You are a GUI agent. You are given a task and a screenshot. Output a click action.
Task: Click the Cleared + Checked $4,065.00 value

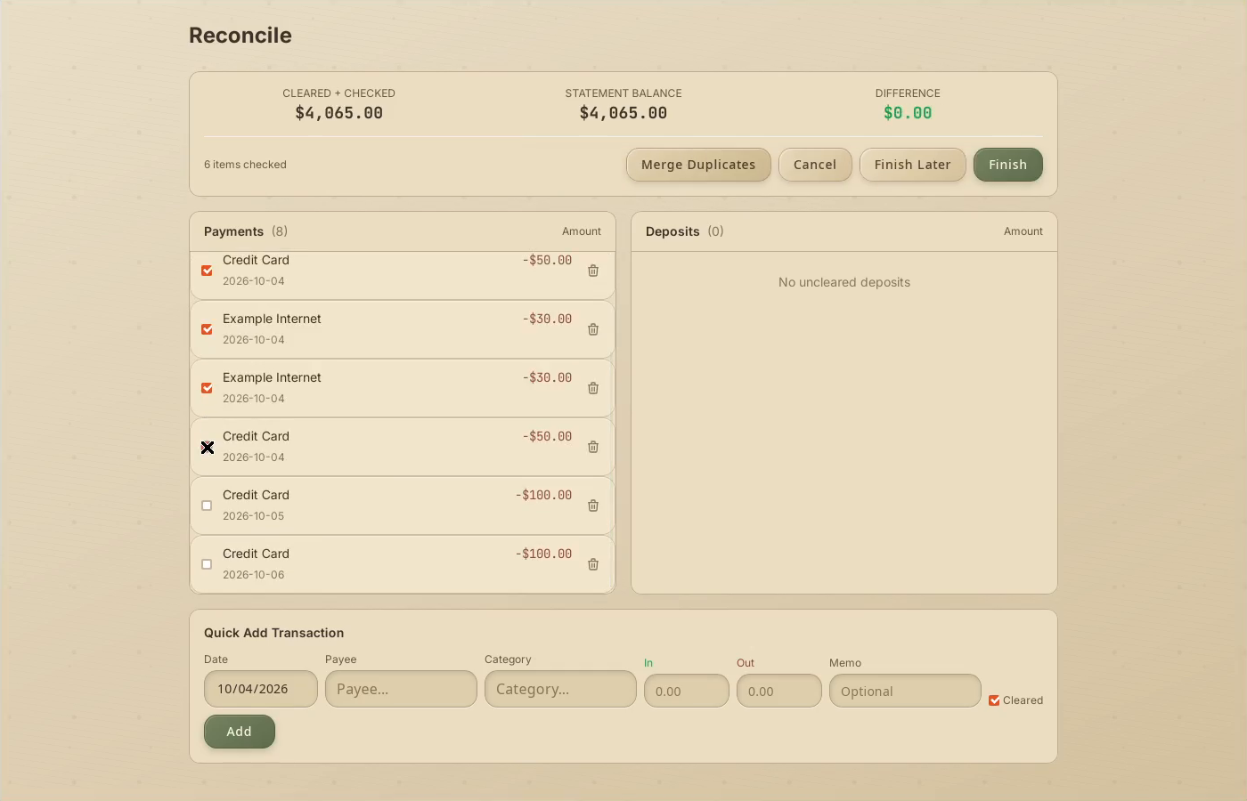[339, 113]
